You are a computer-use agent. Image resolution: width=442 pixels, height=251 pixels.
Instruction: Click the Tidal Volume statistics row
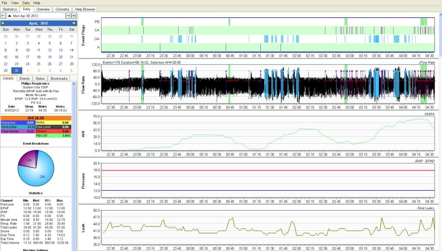point(35,243)
